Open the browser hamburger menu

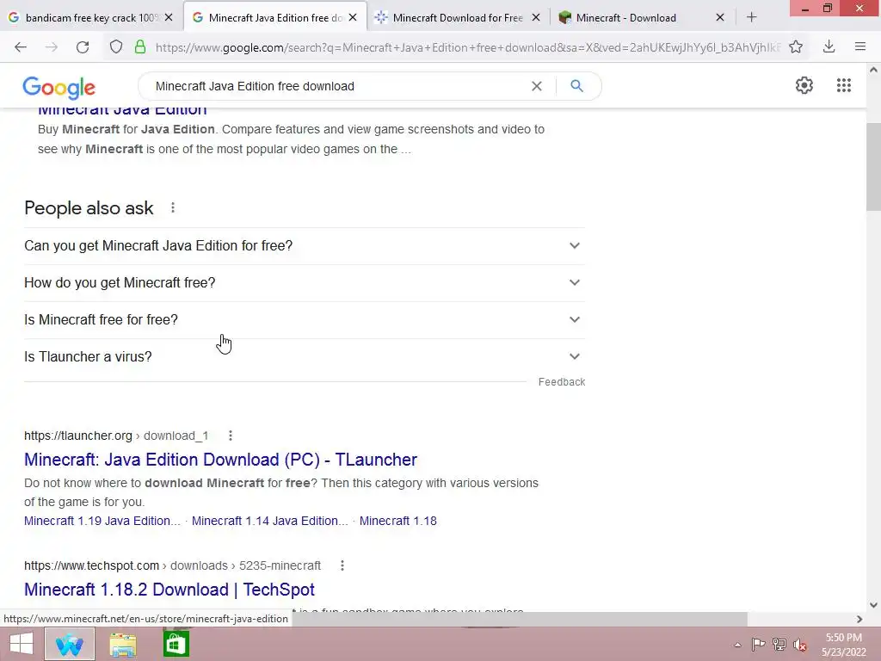(x=860, y=47)
